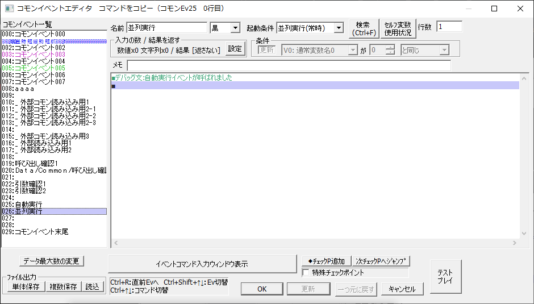Screen dimensions: 534x304
Task: Click the キャンセル button
Action: pos(402,289)
